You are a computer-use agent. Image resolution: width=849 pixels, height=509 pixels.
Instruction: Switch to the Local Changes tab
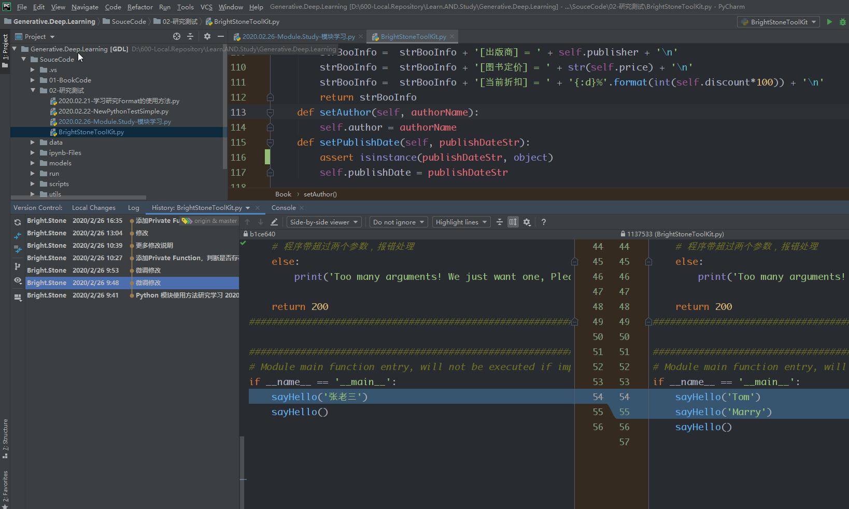tap(93, 208)
